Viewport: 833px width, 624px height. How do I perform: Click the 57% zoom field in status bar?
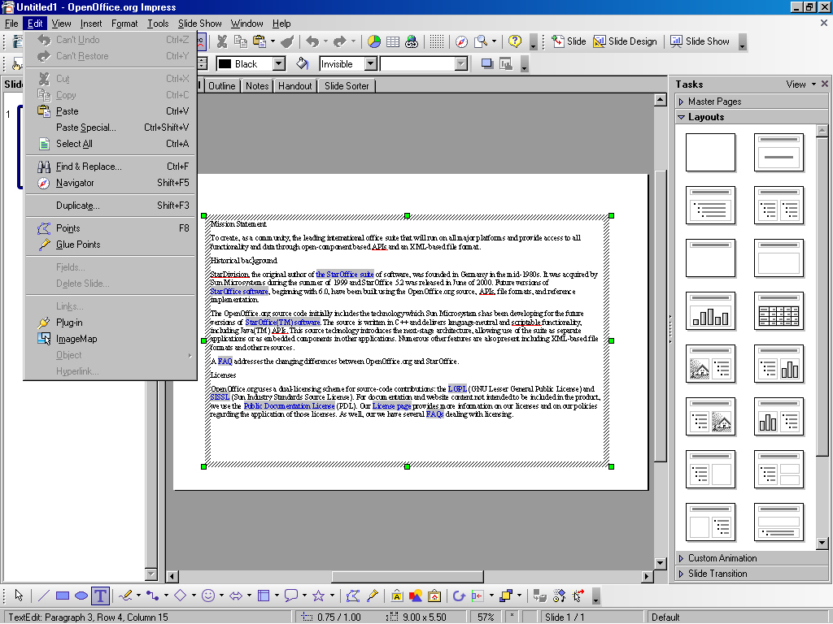pos(486,617)
